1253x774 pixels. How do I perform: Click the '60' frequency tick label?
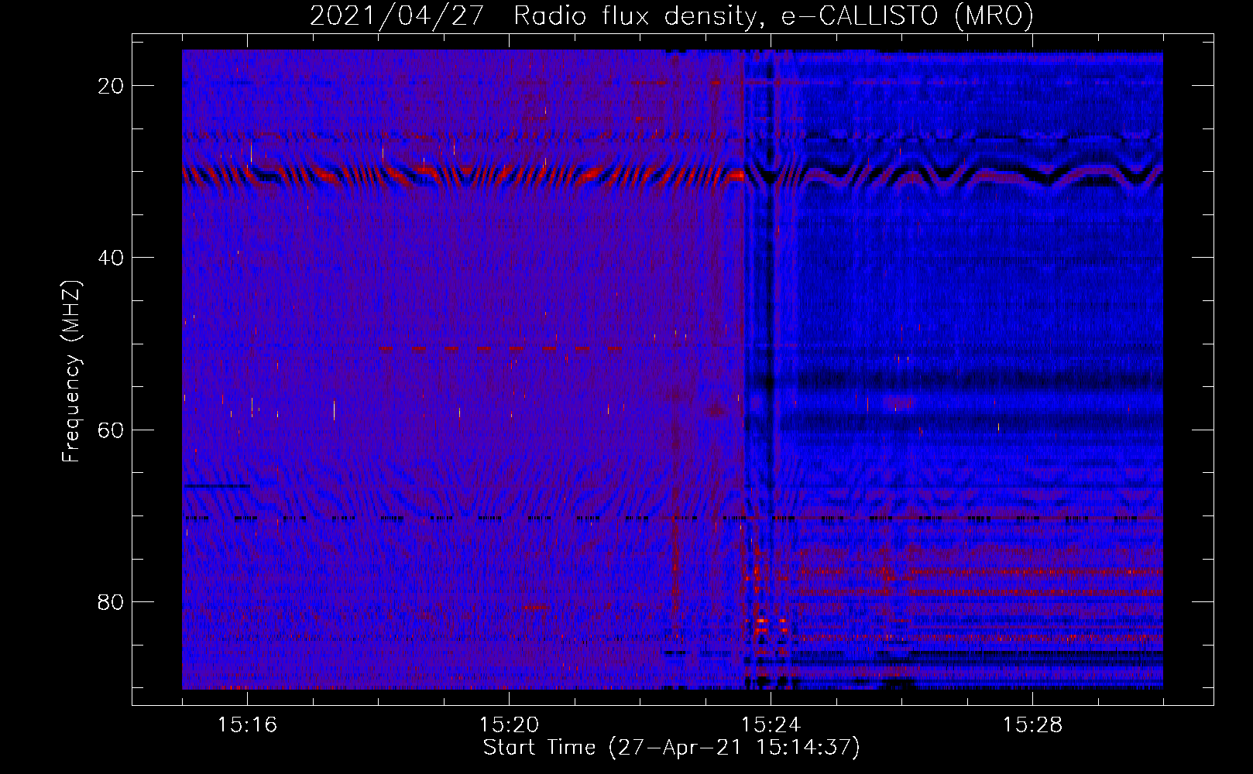(112, 430)
